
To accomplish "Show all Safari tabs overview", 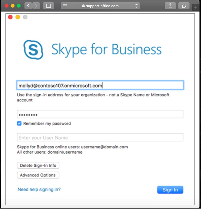I will [184, 6].
